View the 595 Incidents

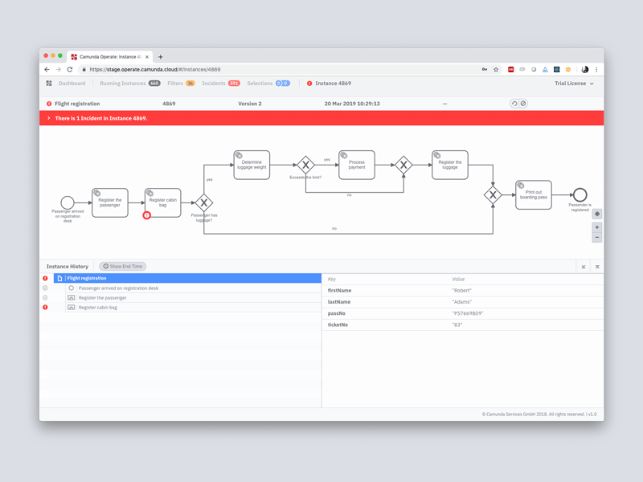(x=212, y=83)
